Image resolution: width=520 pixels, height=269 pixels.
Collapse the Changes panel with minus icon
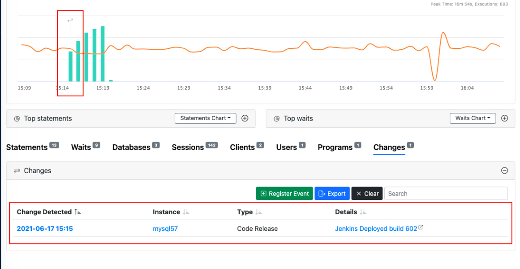(504, 171)
